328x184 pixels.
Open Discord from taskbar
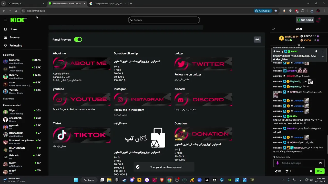tap(132, 180)
